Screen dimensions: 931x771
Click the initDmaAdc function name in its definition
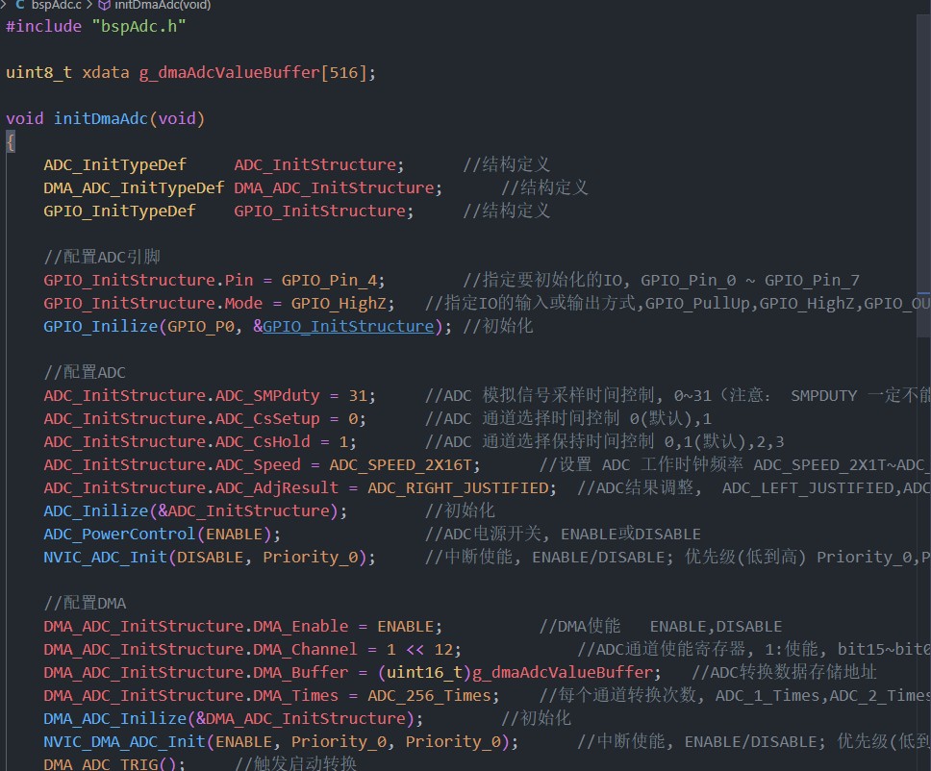[100, 118]
